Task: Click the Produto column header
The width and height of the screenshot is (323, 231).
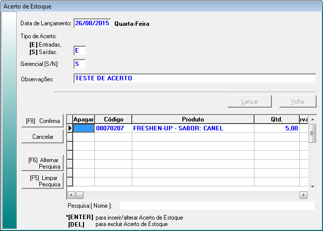Action: [x=193, y=119]
